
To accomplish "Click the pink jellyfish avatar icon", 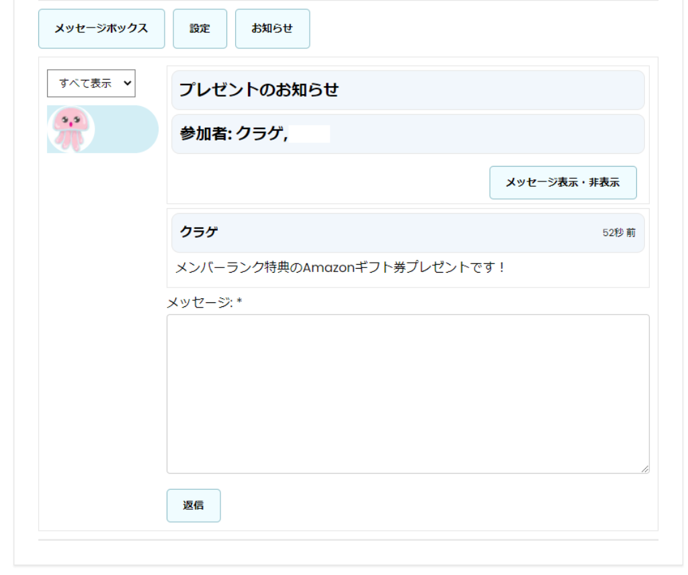I will tap(71, 128).
